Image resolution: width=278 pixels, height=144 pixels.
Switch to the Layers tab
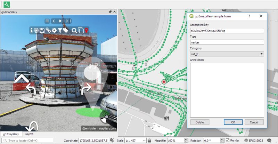(29, 134)
